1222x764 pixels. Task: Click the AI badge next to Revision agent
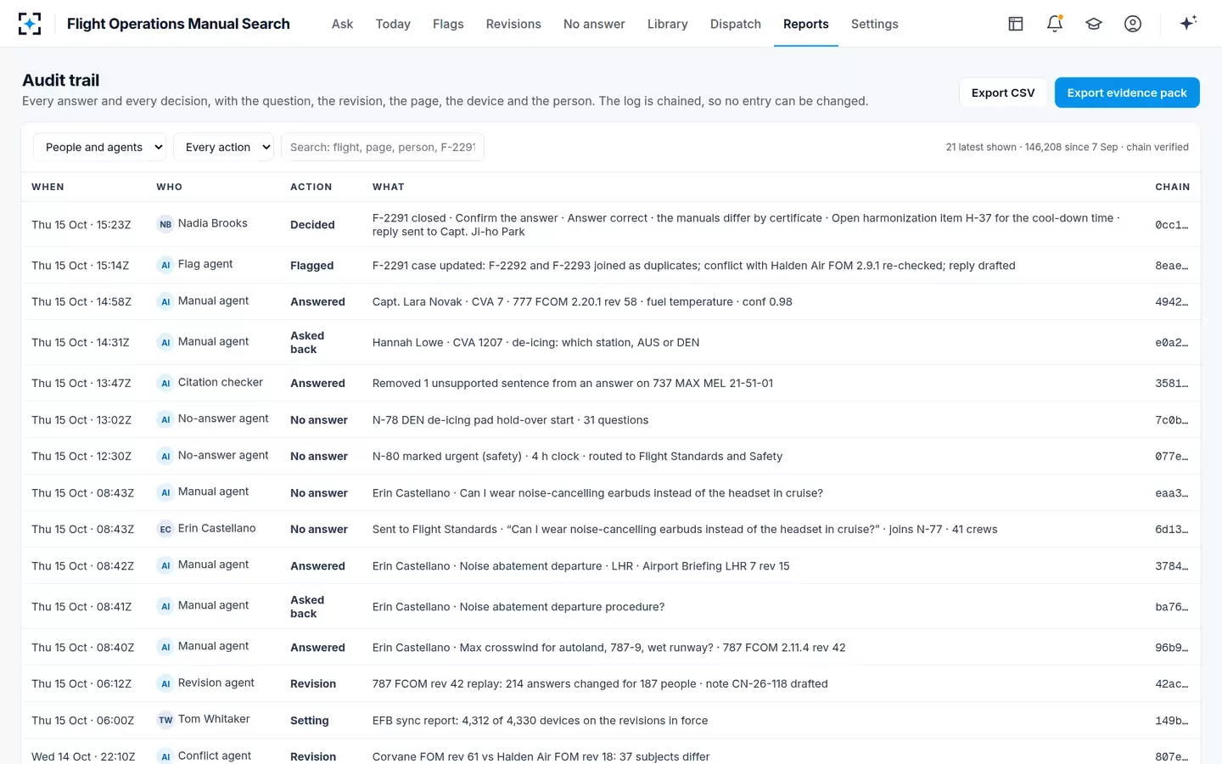point(165,683)
